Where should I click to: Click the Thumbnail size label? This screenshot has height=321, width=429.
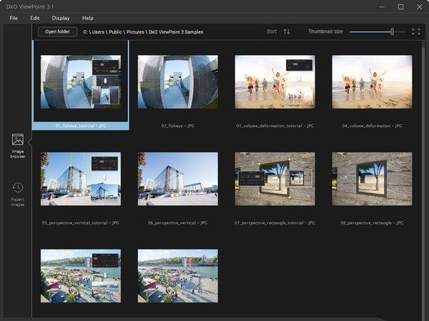pyautogui.click(x=325, y=31)
